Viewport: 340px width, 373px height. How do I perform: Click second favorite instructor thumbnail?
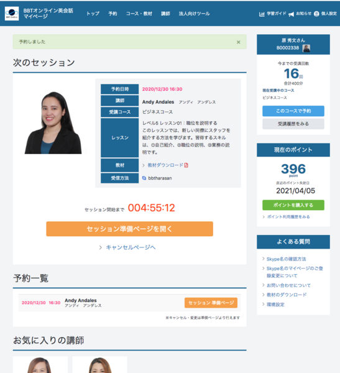99,365
